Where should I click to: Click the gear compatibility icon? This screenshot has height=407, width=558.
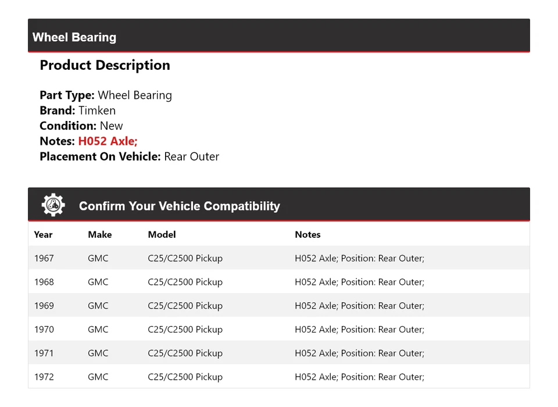pyautogui.click(x=53, y=205)
